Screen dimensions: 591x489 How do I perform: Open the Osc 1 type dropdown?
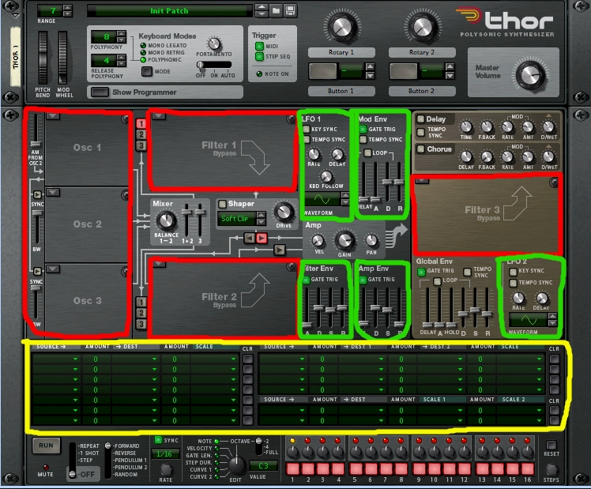coord(53,116)
